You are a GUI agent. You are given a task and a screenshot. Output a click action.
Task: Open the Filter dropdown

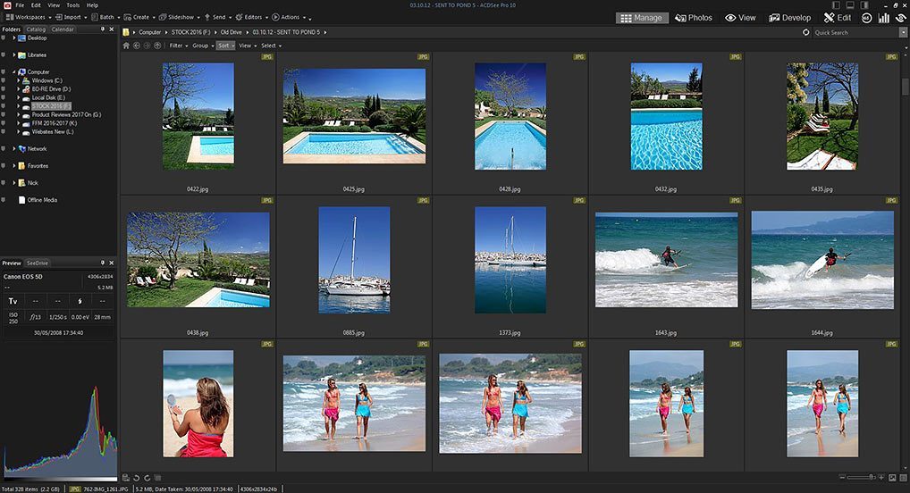click(178, 46)
